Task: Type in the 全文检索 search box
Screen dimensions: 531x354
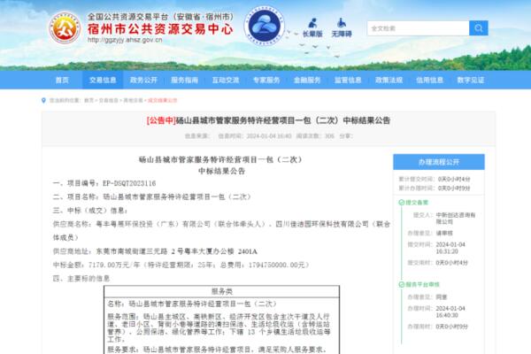Action: 398,28
